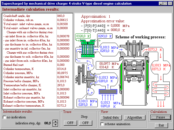
Task: Maximize the calculation window
Action: click(165, 4)
